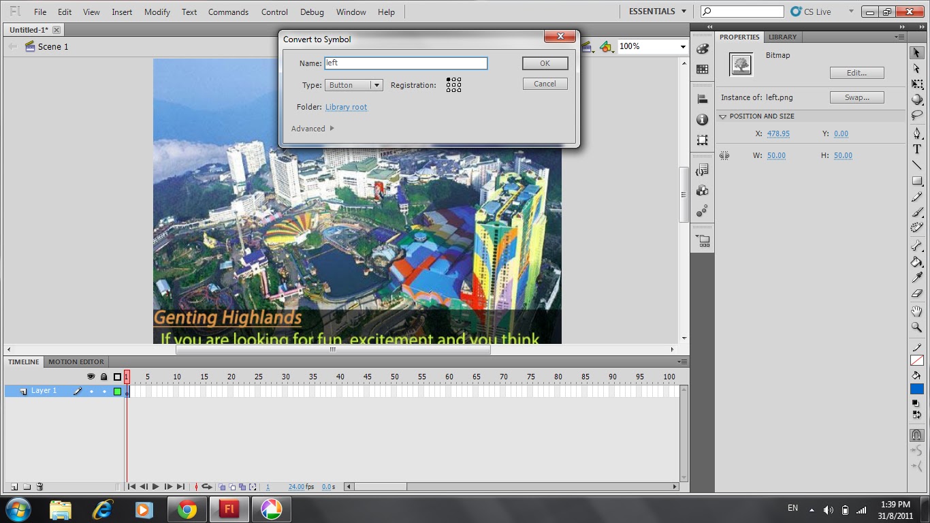
Task: Click Cancel in Convert to Symbol
Action: [545, 84]
